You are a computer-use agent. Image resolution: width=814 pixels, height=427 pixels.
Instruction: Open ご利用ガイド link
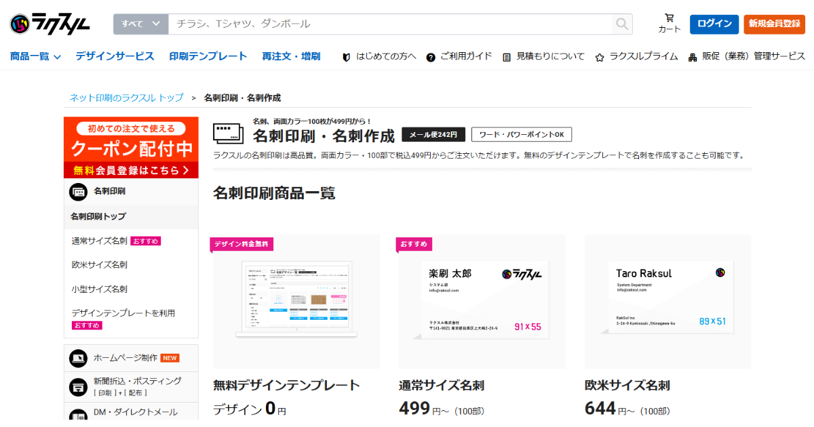click(466, 56)
